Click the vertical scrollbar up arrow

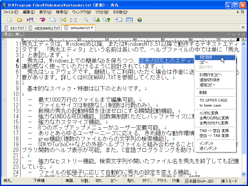(243, 44)
